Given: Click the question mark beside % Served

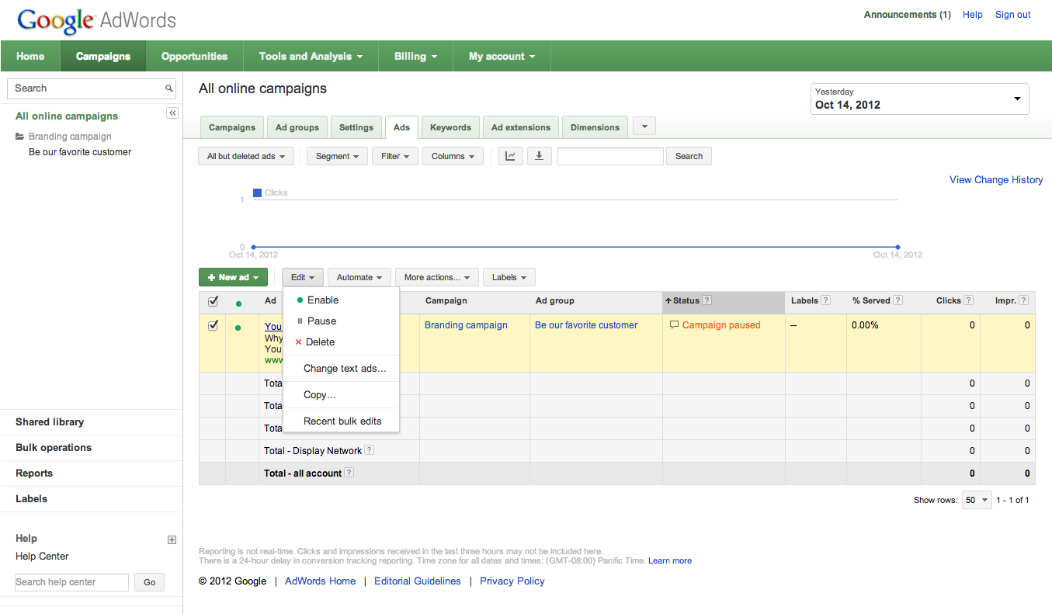Looking at the screenshot, I should pos(897,300).
